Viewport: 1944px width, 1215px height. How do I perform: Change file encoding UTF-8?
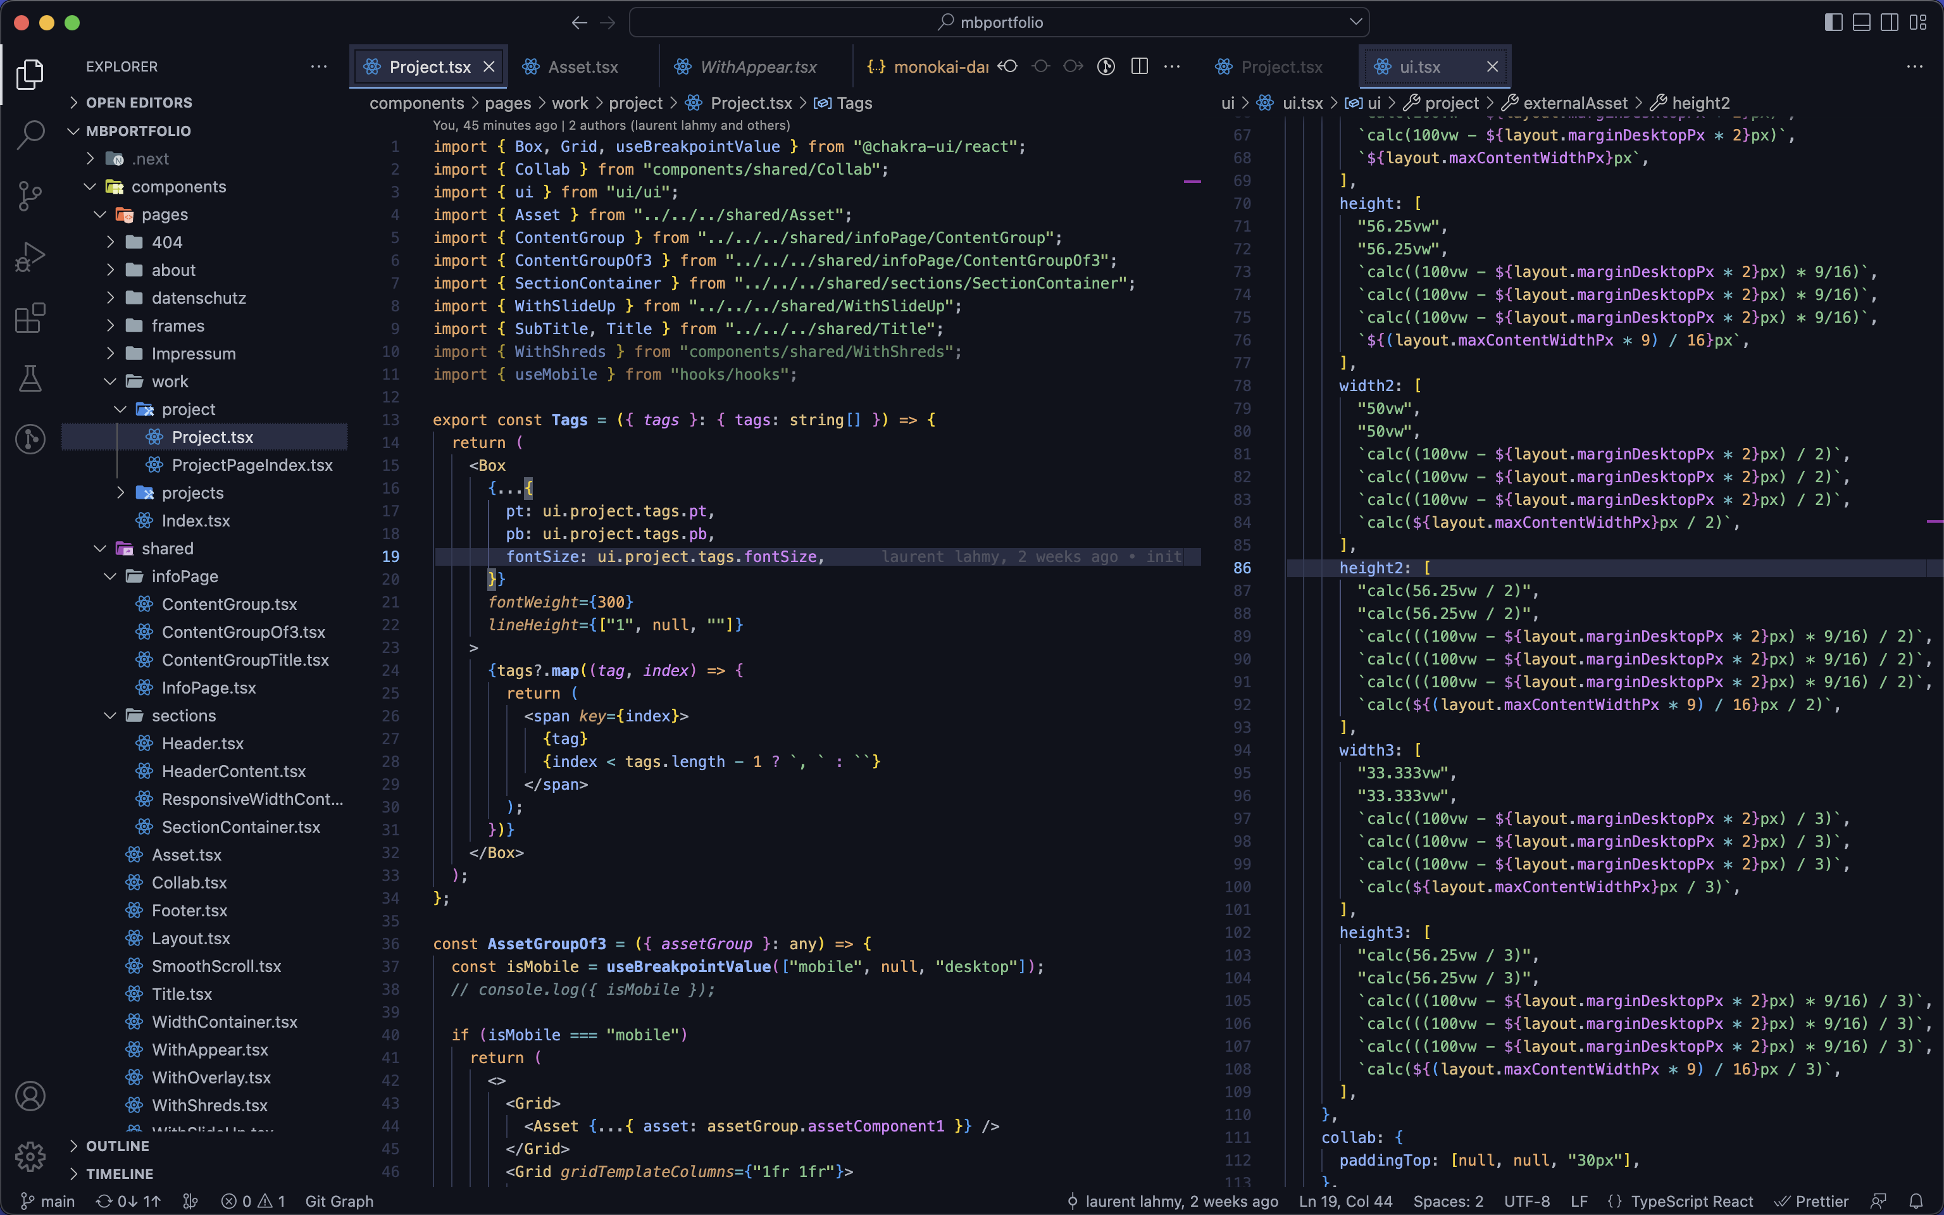coord(1527,1201)
